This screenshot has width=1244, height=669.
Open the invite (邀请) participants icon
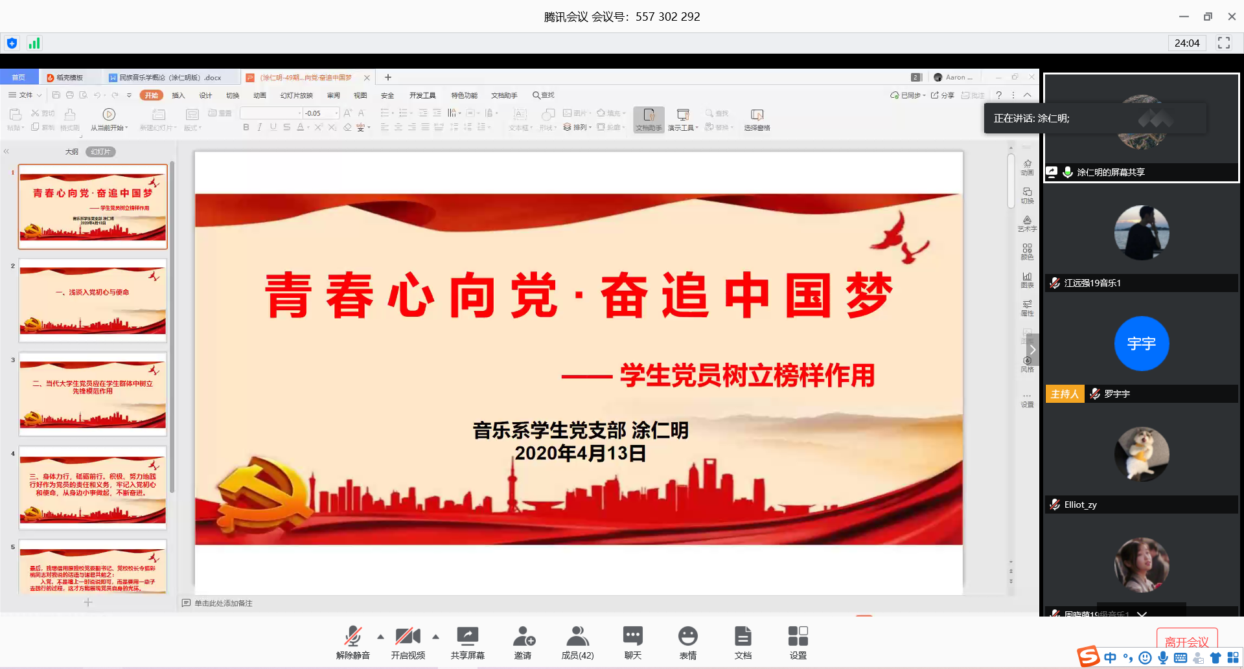524,637
